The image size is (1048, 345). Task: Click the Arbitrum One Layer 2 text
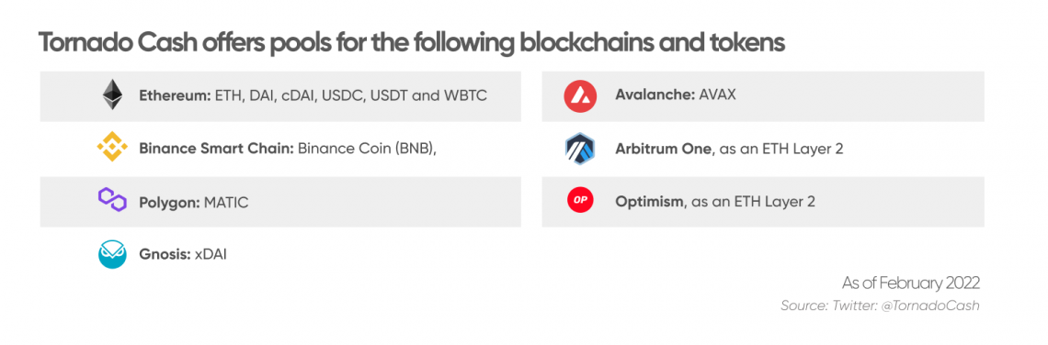(x=729, y=148)
